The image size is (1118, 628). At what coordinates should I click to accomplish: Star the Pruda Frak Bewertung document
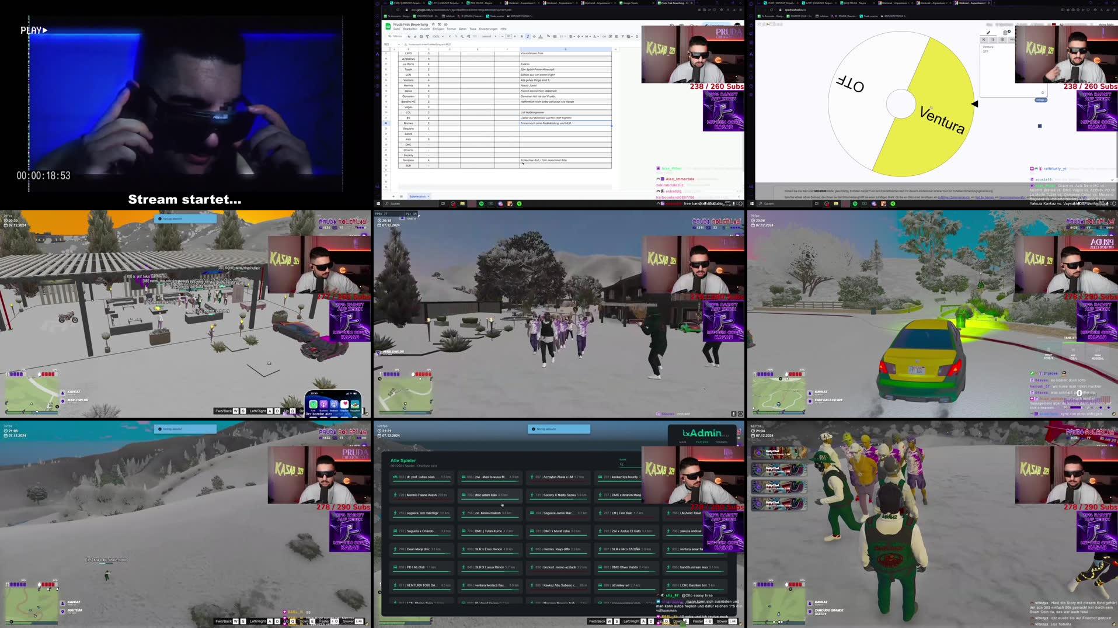tap(433, 25)
